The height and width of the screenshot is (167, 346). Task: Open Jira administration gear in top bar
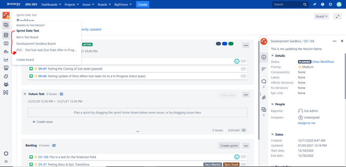330,4
